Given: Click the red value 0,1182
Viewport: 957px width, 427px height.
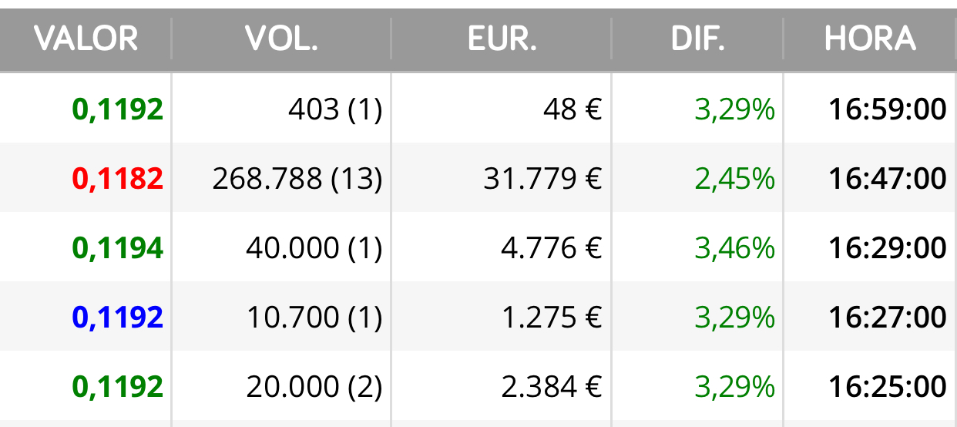Looking at the screenshot, I should tap(118, 179).
